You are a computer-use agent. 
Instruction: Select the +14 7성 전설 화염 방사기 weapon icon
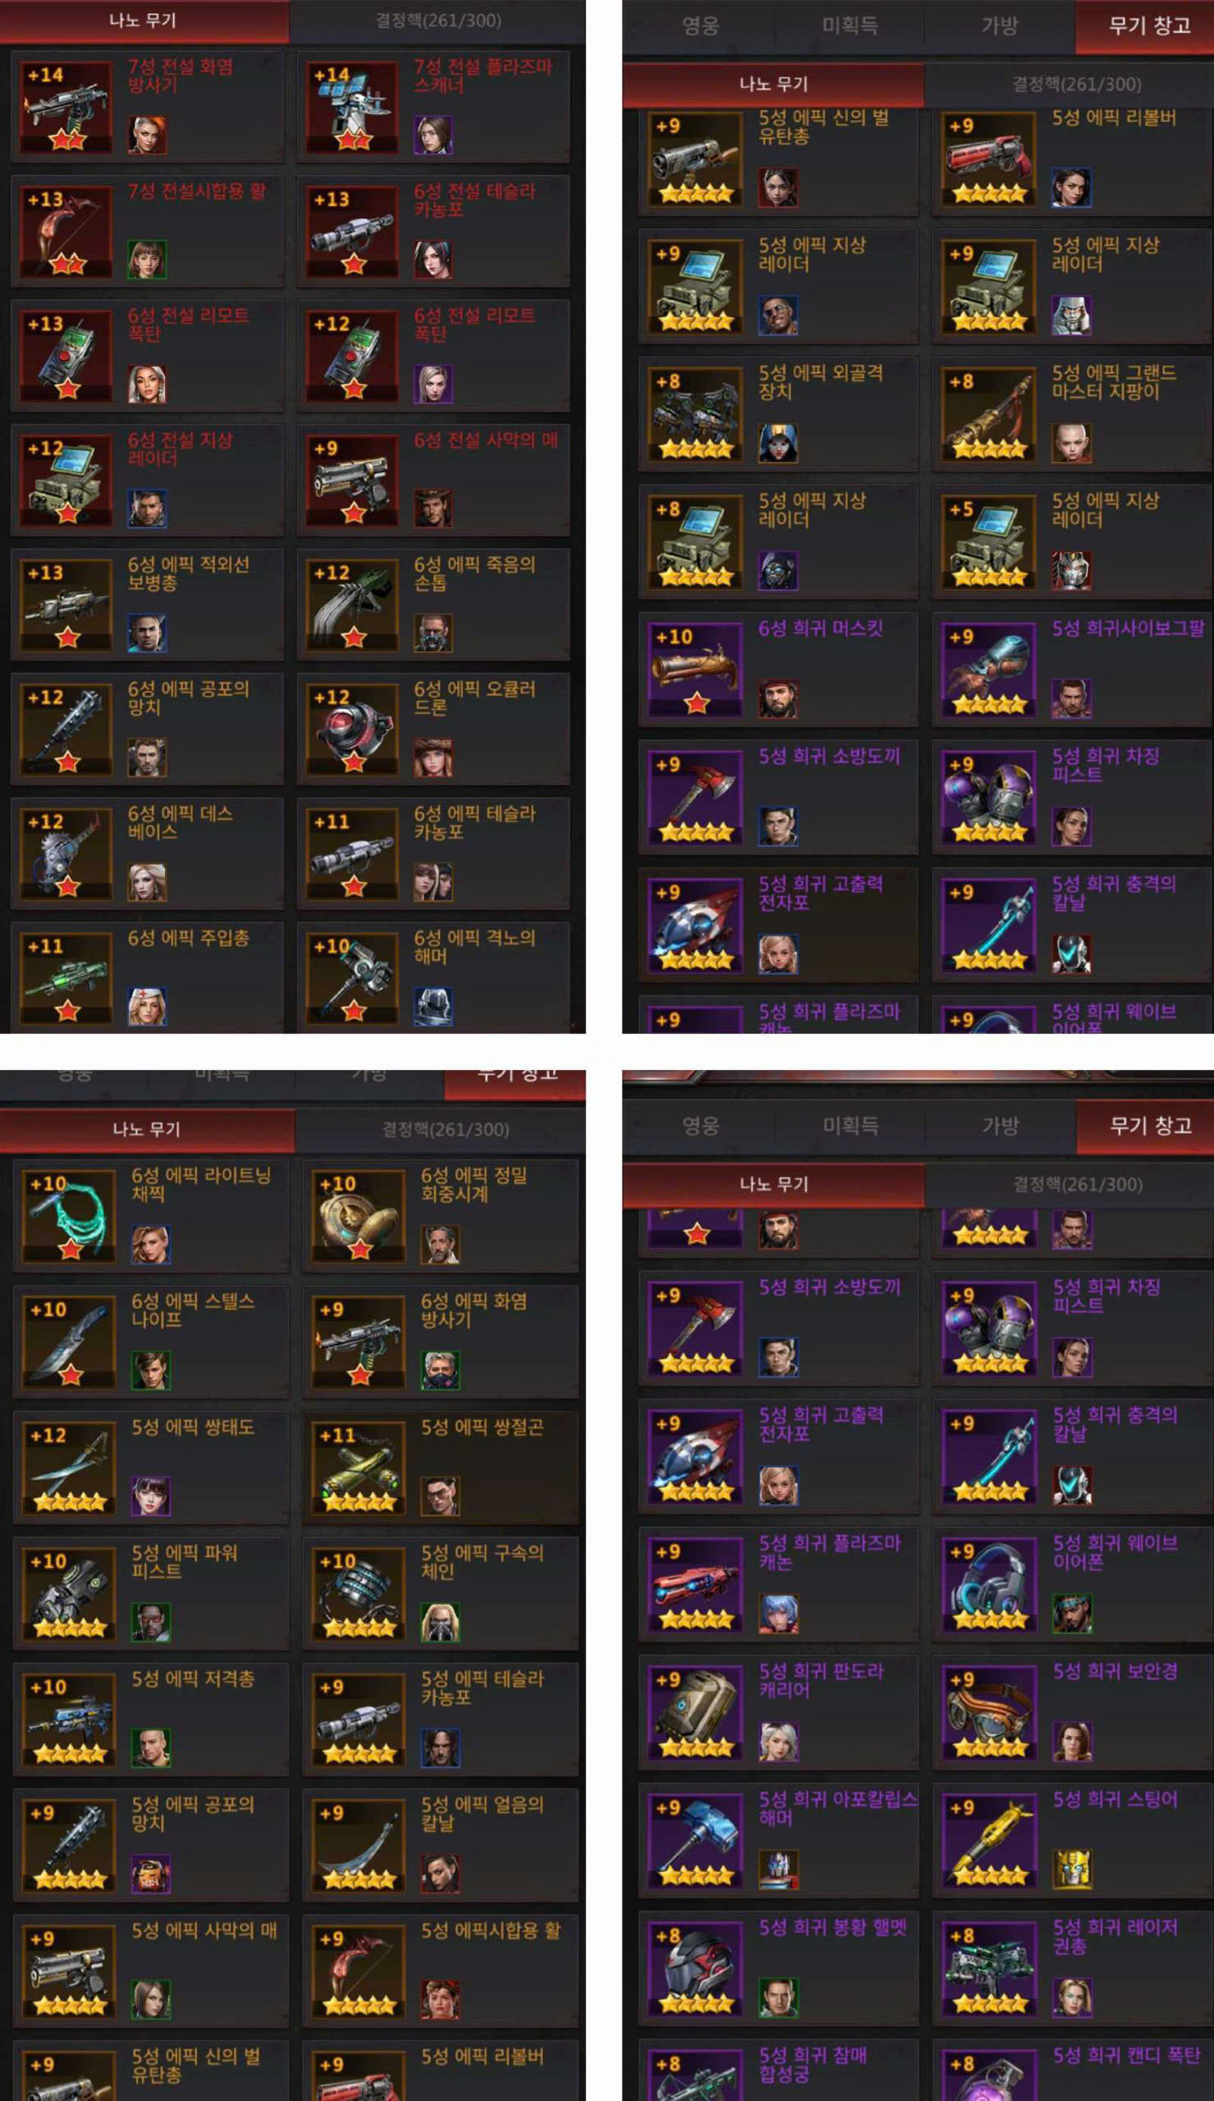pyautogui.click(x=66, y=106)
